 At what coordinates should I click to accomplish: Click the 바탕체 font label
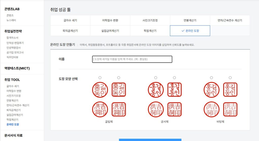click(x=220, y=122)
